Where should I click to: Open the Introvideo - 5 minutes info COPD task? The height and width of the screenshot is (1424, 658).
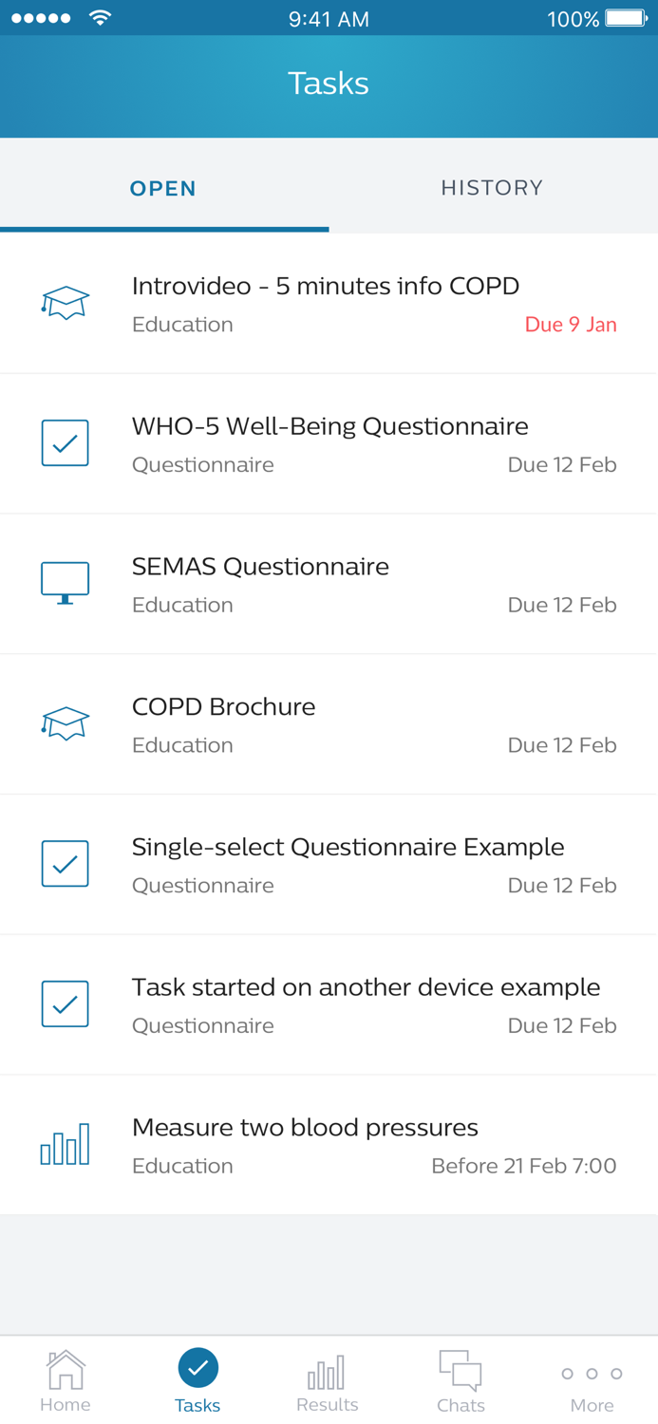pyautogui.click(x=326, y=286)
